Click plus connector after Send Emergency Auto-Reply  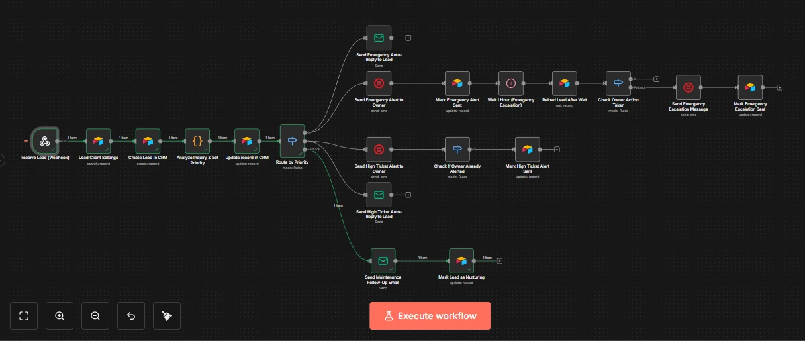(x=408, y=38)
